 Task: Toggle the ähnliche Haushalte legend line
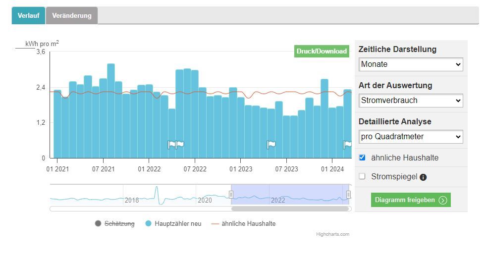[243, 224]
